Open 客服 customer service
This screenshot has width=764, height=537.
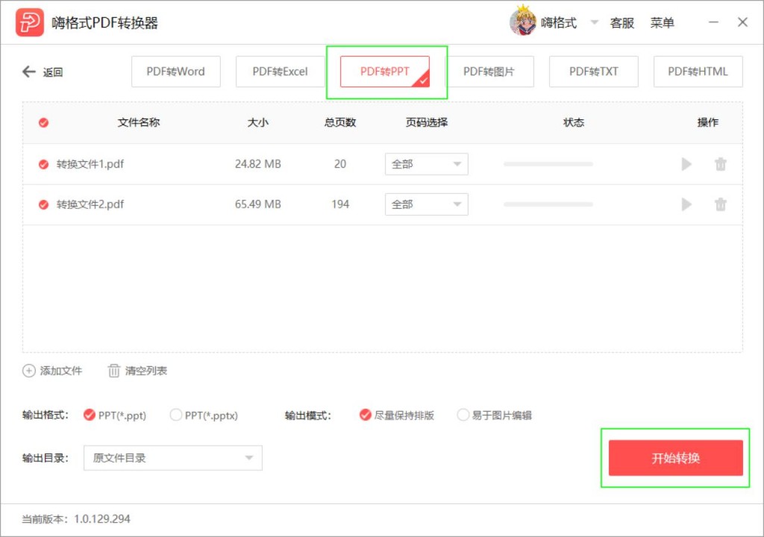(622, 23)
